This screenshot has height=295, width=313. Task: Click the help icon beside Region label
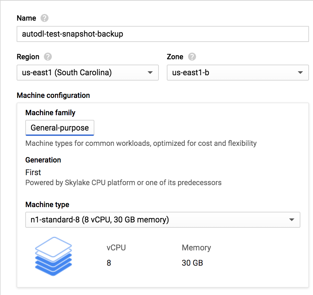48,57
